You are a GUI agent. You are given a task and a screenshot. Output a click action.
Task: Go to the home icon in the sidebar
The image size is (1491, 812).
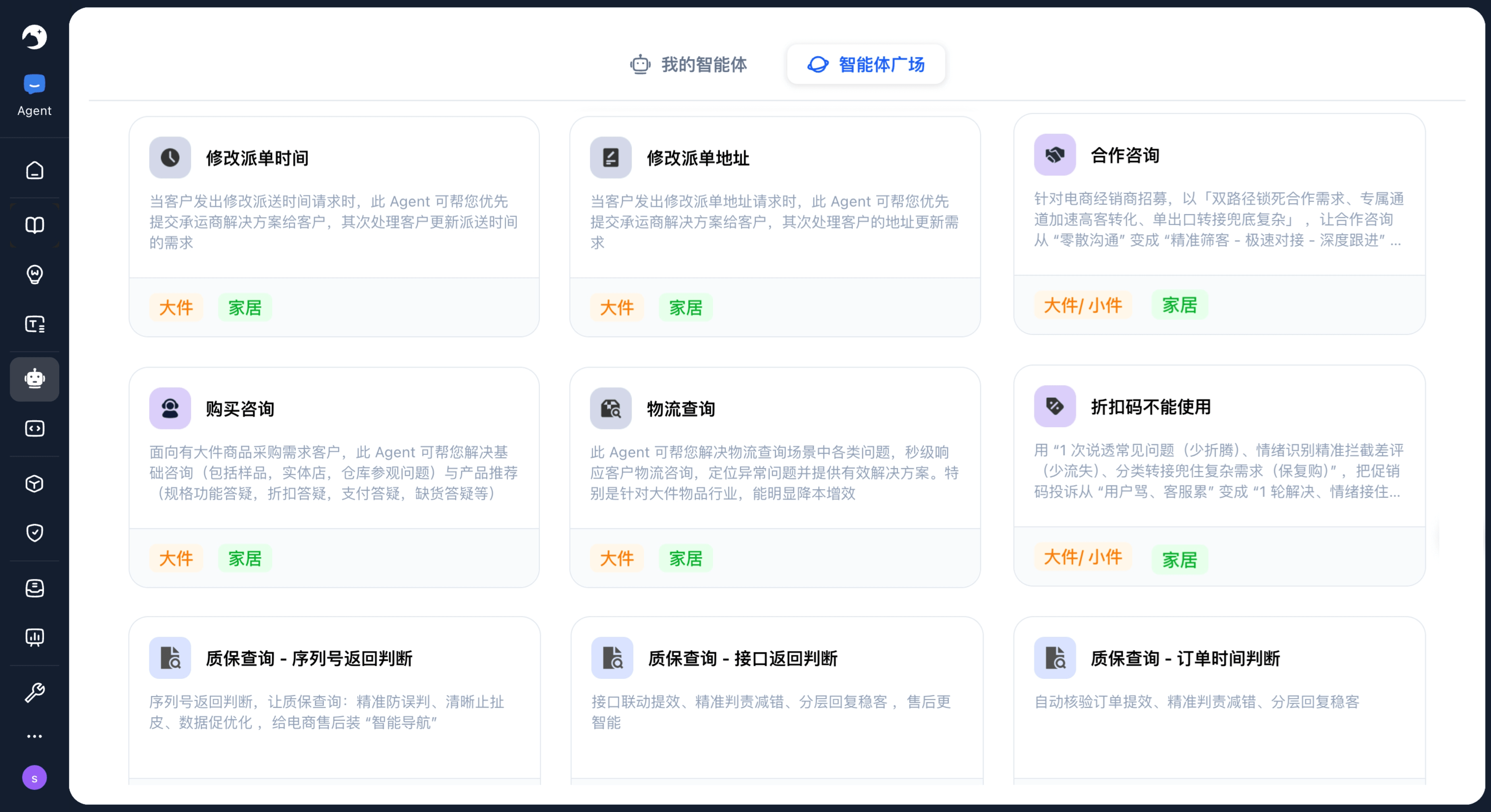[x=35, y=170]
